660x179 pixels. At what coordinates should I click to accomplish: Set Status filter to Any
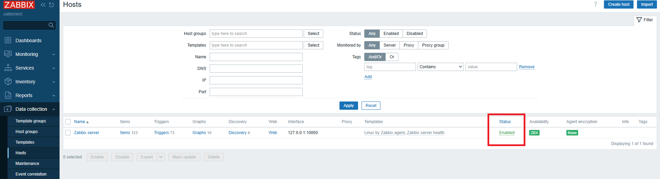pyautogui.click(x=372, y=34)
